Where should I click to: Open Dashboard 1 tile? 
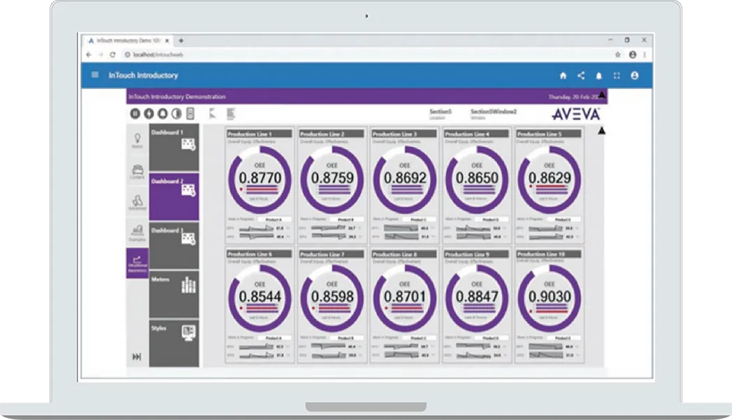coord(174,147)
